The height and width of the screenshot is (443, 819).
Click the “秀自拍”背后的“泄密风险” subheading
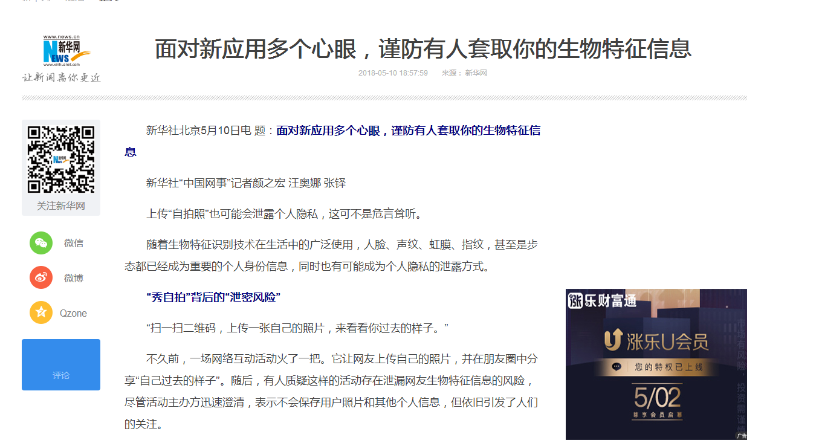coord(213,297)
